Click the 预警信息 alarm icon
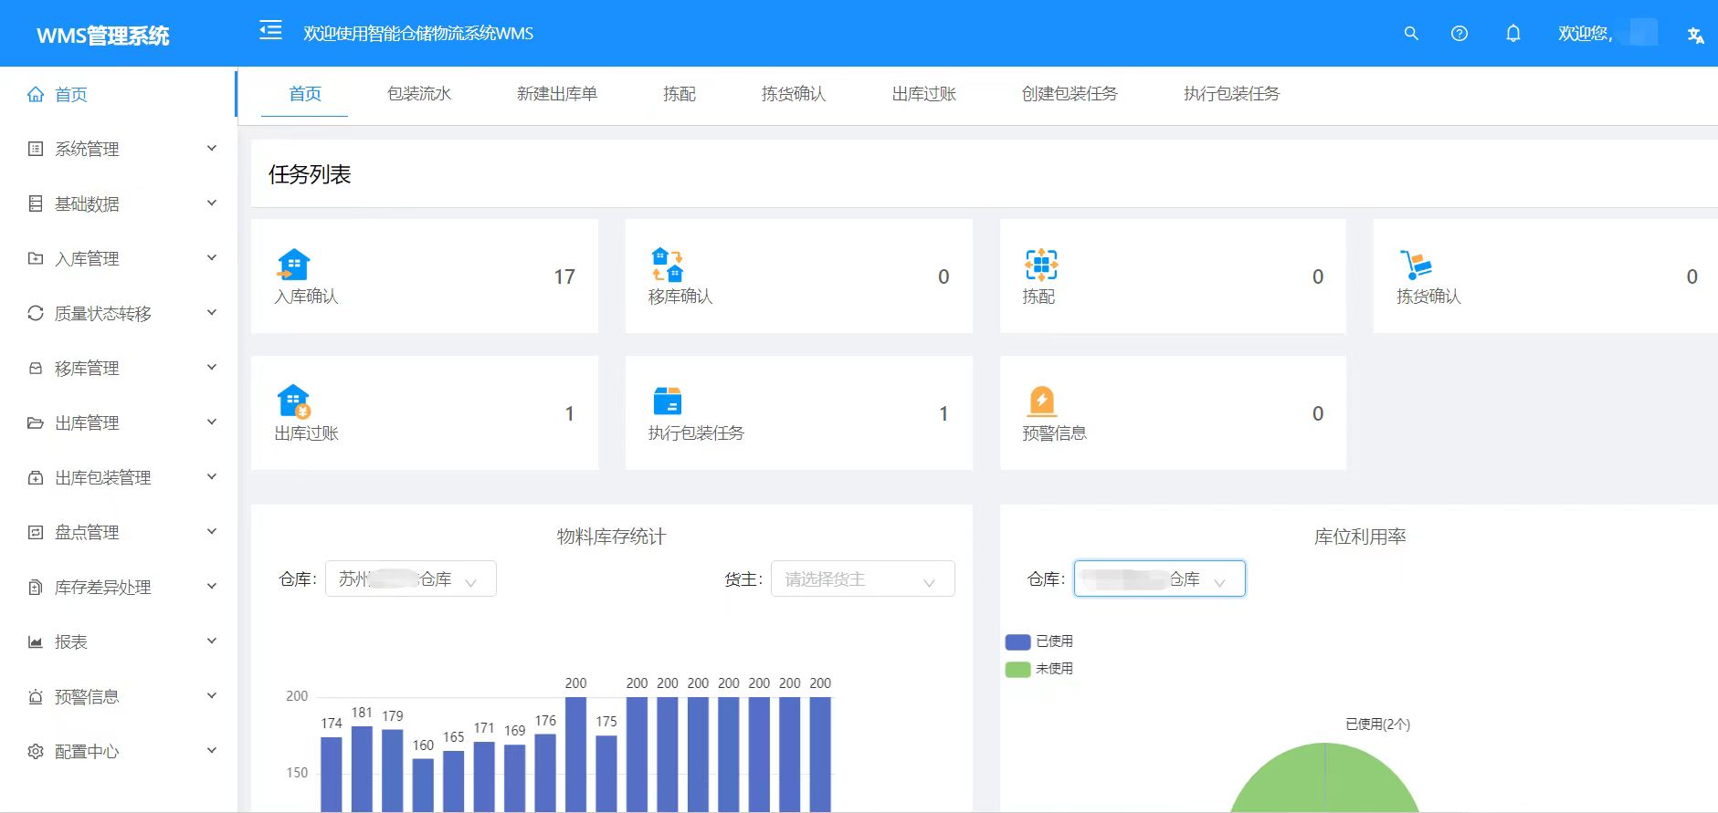The image size is (1718, 813). click(x=1041, y=401)
